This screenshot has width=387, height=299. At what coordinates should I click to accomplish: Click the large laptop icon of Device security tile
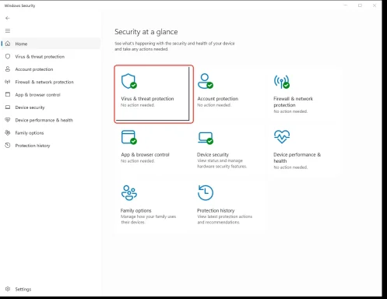tap(206, 138)
